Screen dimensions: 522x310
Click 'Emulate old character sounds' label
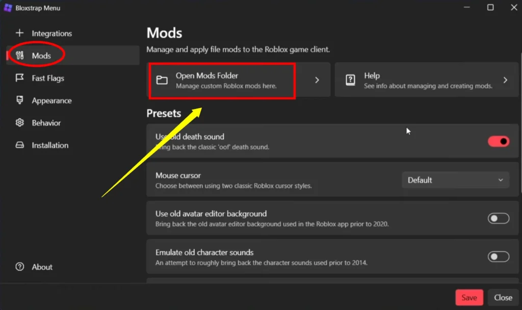(204, 252)
